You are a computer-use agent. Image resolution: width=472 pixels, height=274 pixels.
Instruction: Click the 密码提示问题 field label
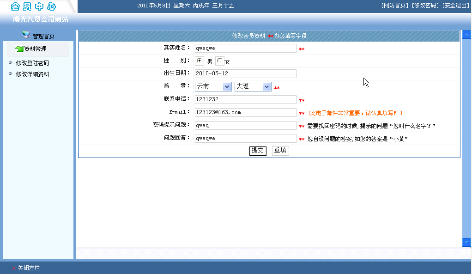point(171,125)
